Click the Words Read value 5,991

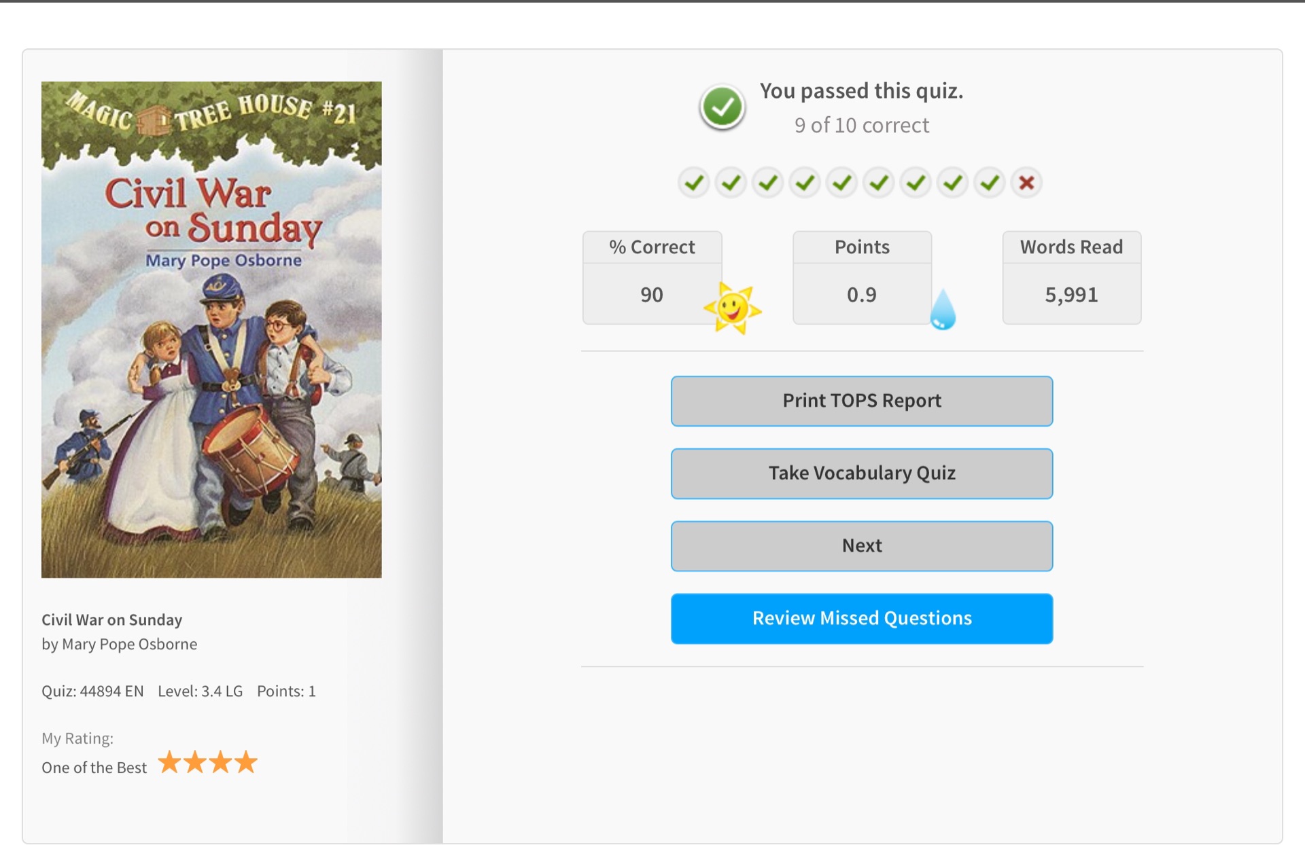[x=1071, y=295]
